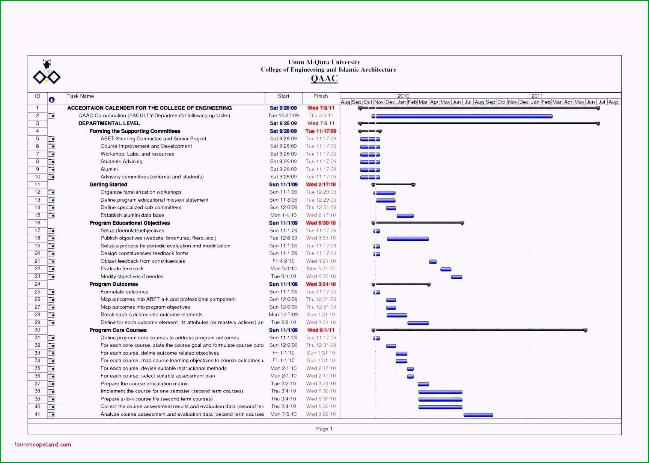
Task: Click indicator icon beside Students Advising
Action: (51, 162)
